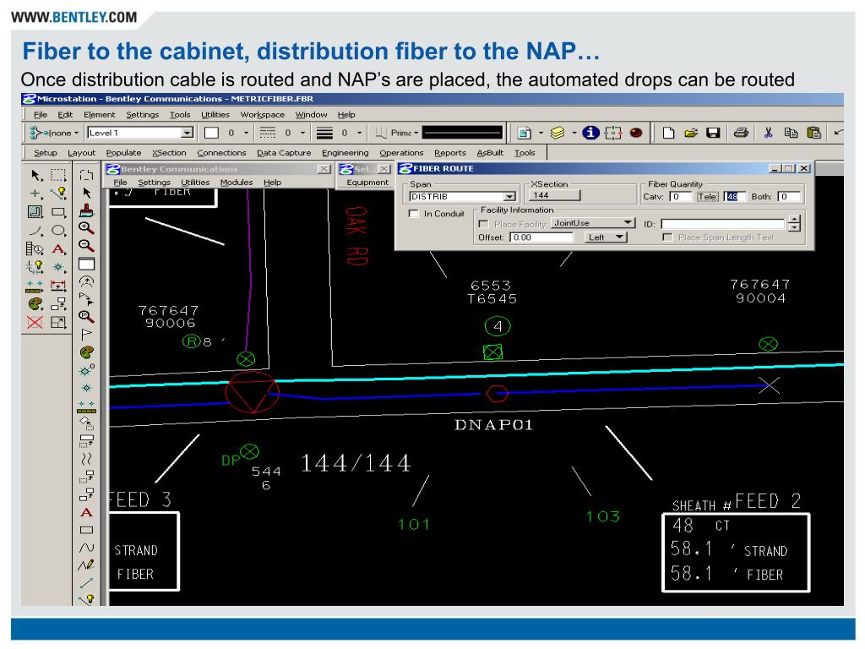Open Modules menu in Bentley Communications window
This screenshot has width=865, height=649.
237,183
